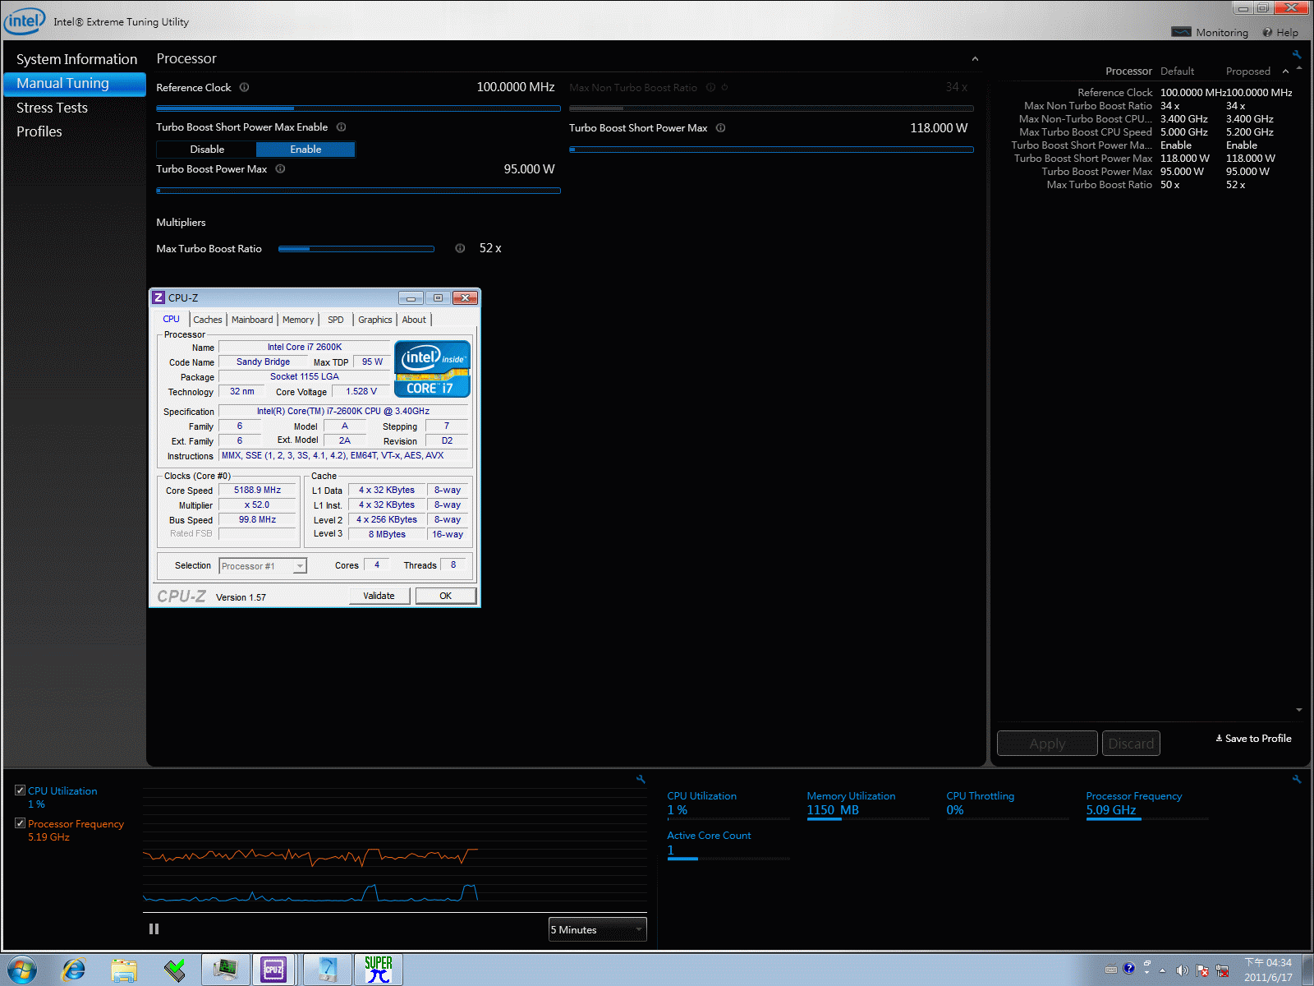1314x986 pixels.
Task: Switch to the Stress Tests section
Action: coord(52,108)
